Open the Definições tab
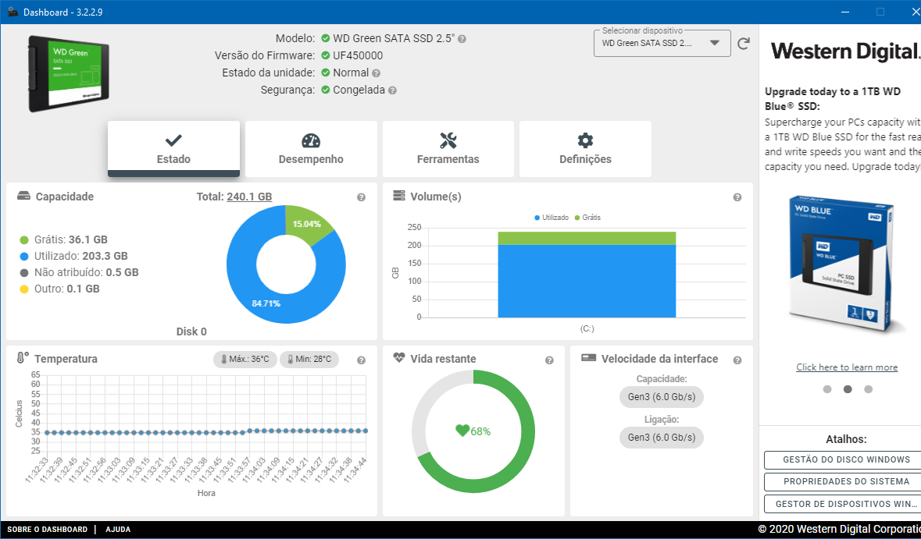The height and width of the screenshot is (539, 921). [586, 149]
